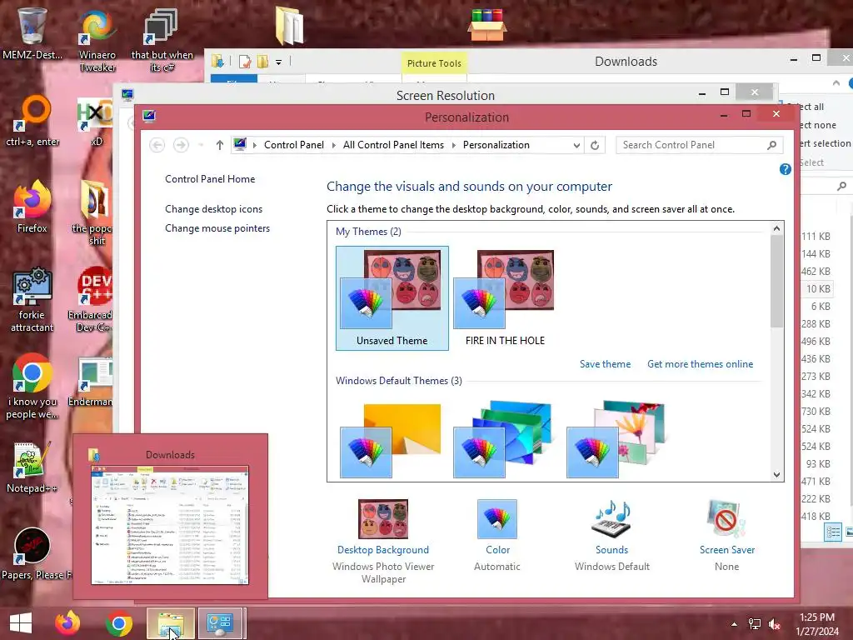Open Firefox from the taskbar
The image size is (853, 640).
point(67,623)
